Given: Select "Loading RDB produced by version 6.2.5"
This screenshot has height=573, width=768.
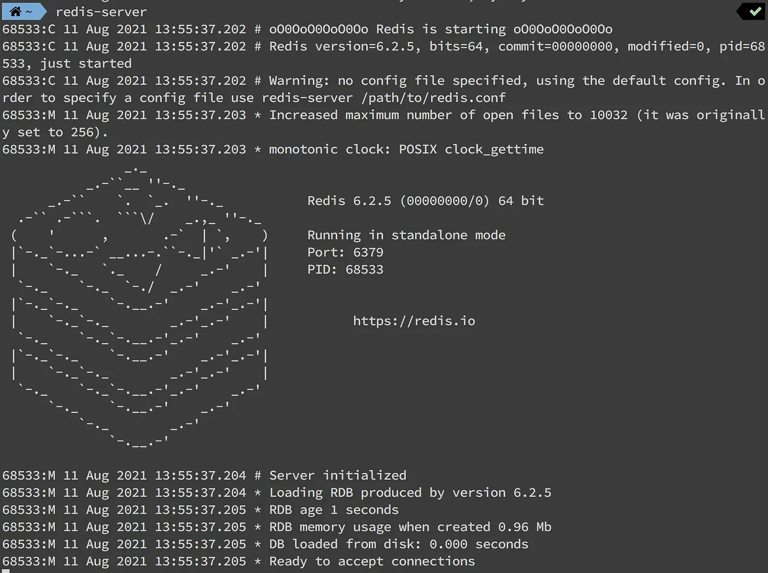Looking at the screenshot, I should [410, 492].
